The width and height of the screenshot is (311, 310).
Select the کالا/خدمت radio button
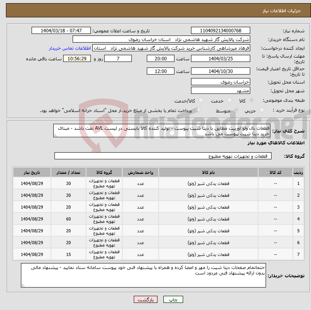coord(201,100)
